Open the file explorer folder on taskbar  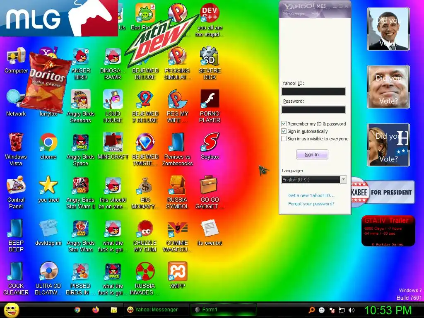113,310
